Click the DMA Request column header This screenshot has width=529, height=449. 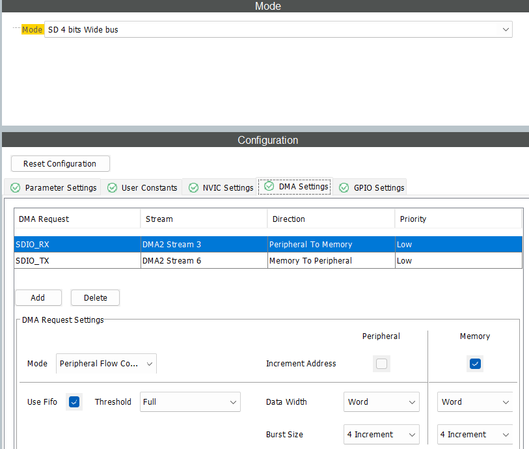tap(77, 219)
